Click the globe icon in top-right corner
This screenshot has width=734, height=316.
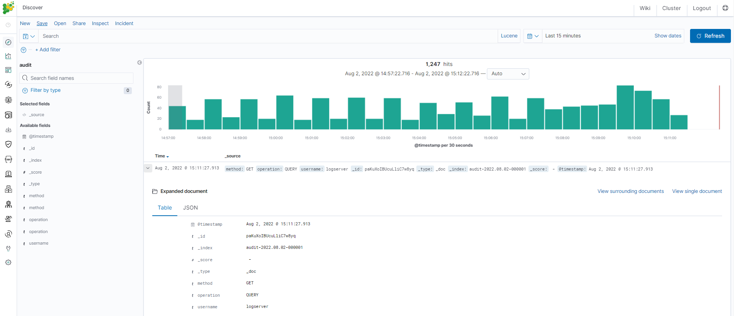tap(725, 8)
